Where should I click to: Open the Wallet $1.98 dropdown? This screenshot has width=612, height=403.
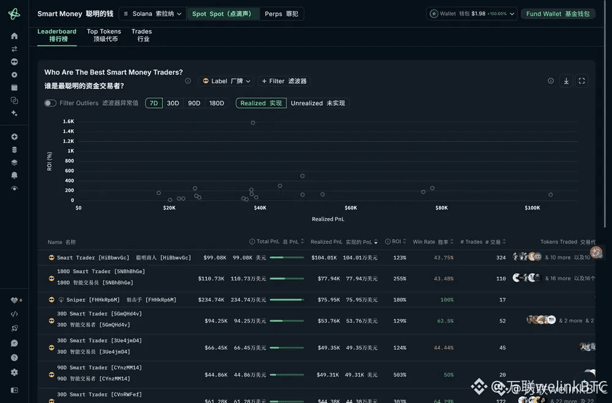471,13
